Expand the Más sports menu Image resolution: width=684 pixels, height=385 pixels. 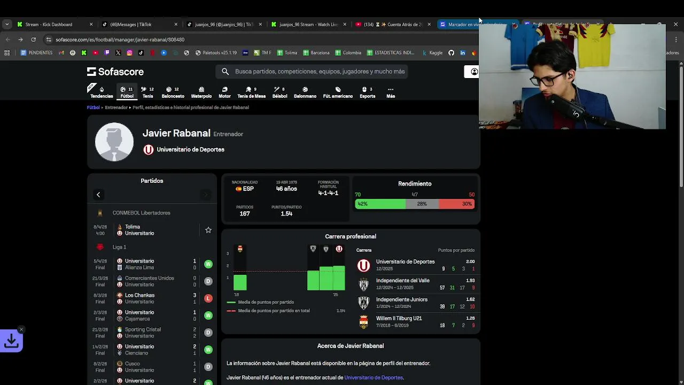[x=391, y=93]
